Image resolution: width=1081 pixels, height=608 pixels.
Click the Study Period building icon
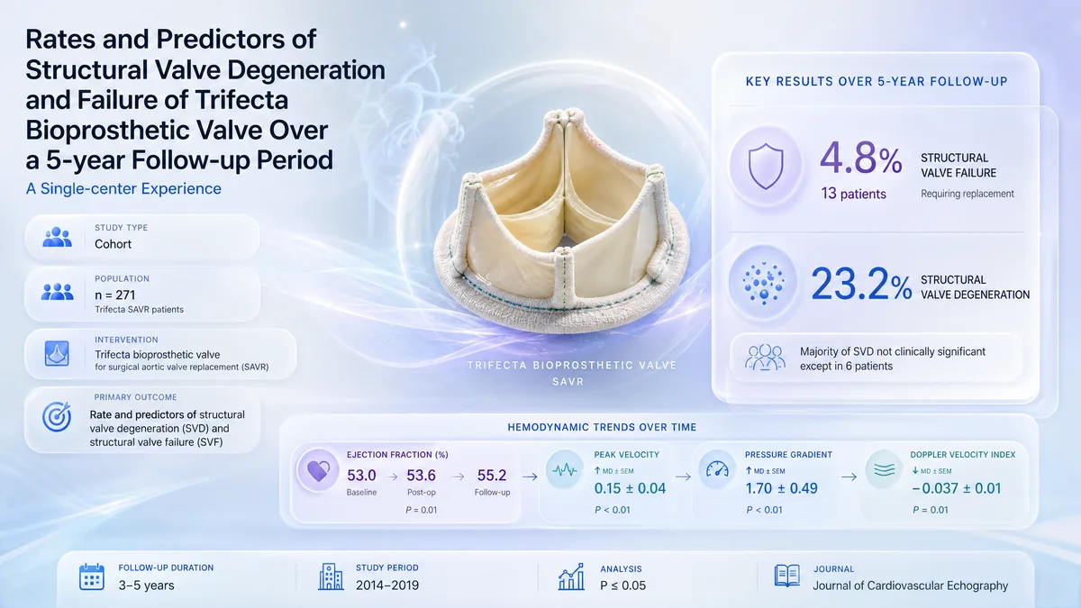point(331,576)
